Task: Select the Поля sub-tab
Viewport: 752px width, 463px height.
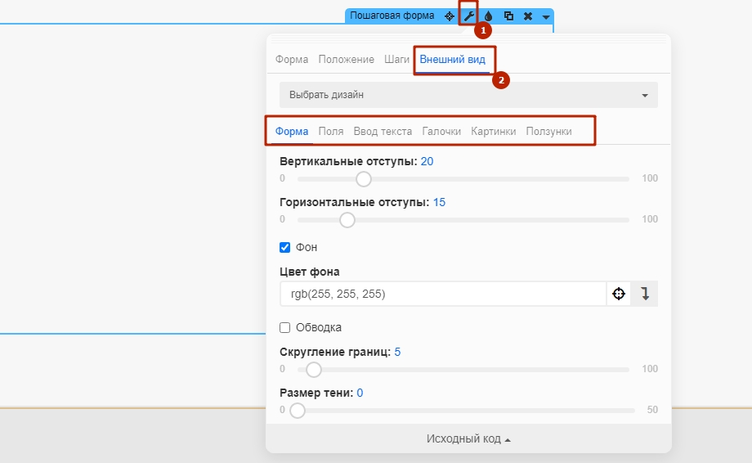Action: [x=331, y=132]
